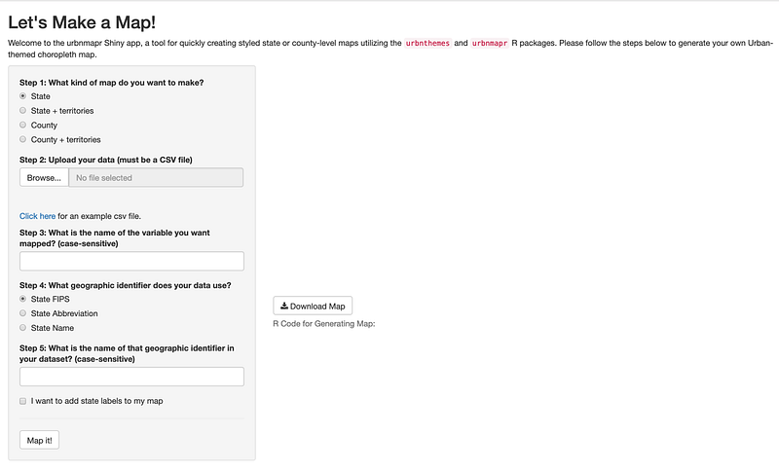
Task: Click the urbnthemes code text
Action: pyautogui.click(x=427, y=43)
